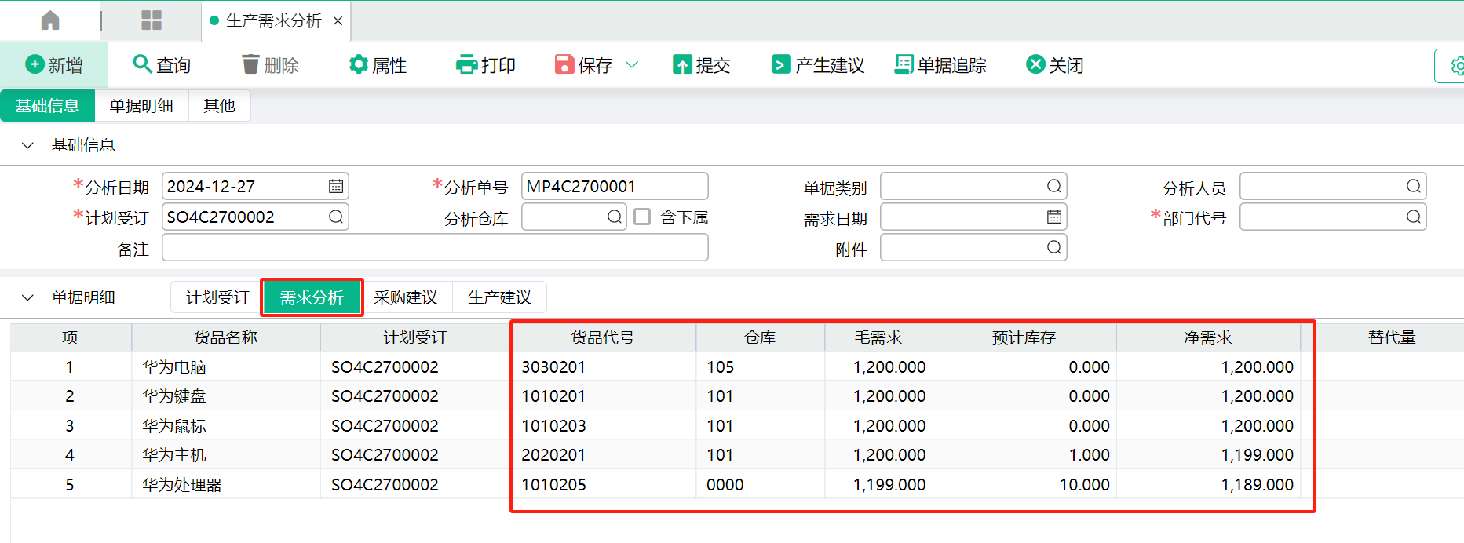Open the 计划受订 lookup search icon

pos(336,217)
